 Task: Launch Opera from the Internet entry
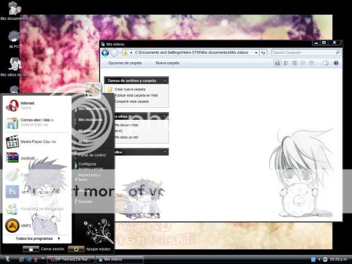(x=37, y=105)
